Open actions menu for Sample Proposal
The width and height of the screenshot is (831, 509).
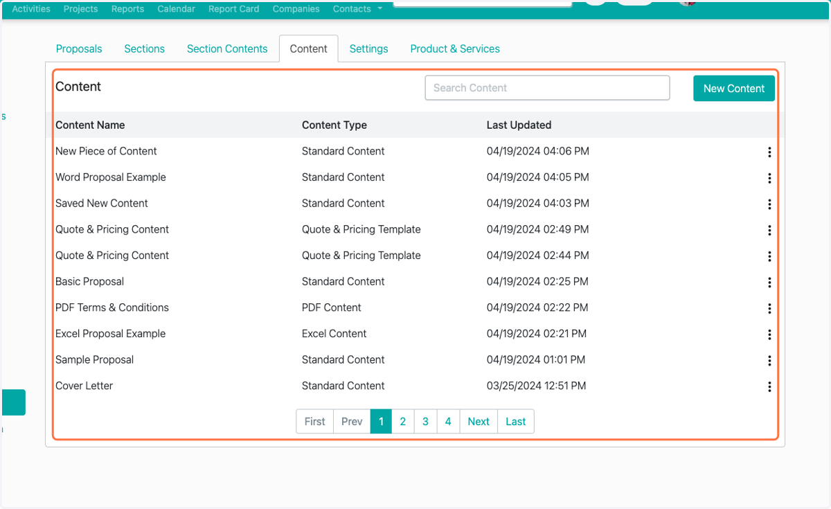(769, 361)
